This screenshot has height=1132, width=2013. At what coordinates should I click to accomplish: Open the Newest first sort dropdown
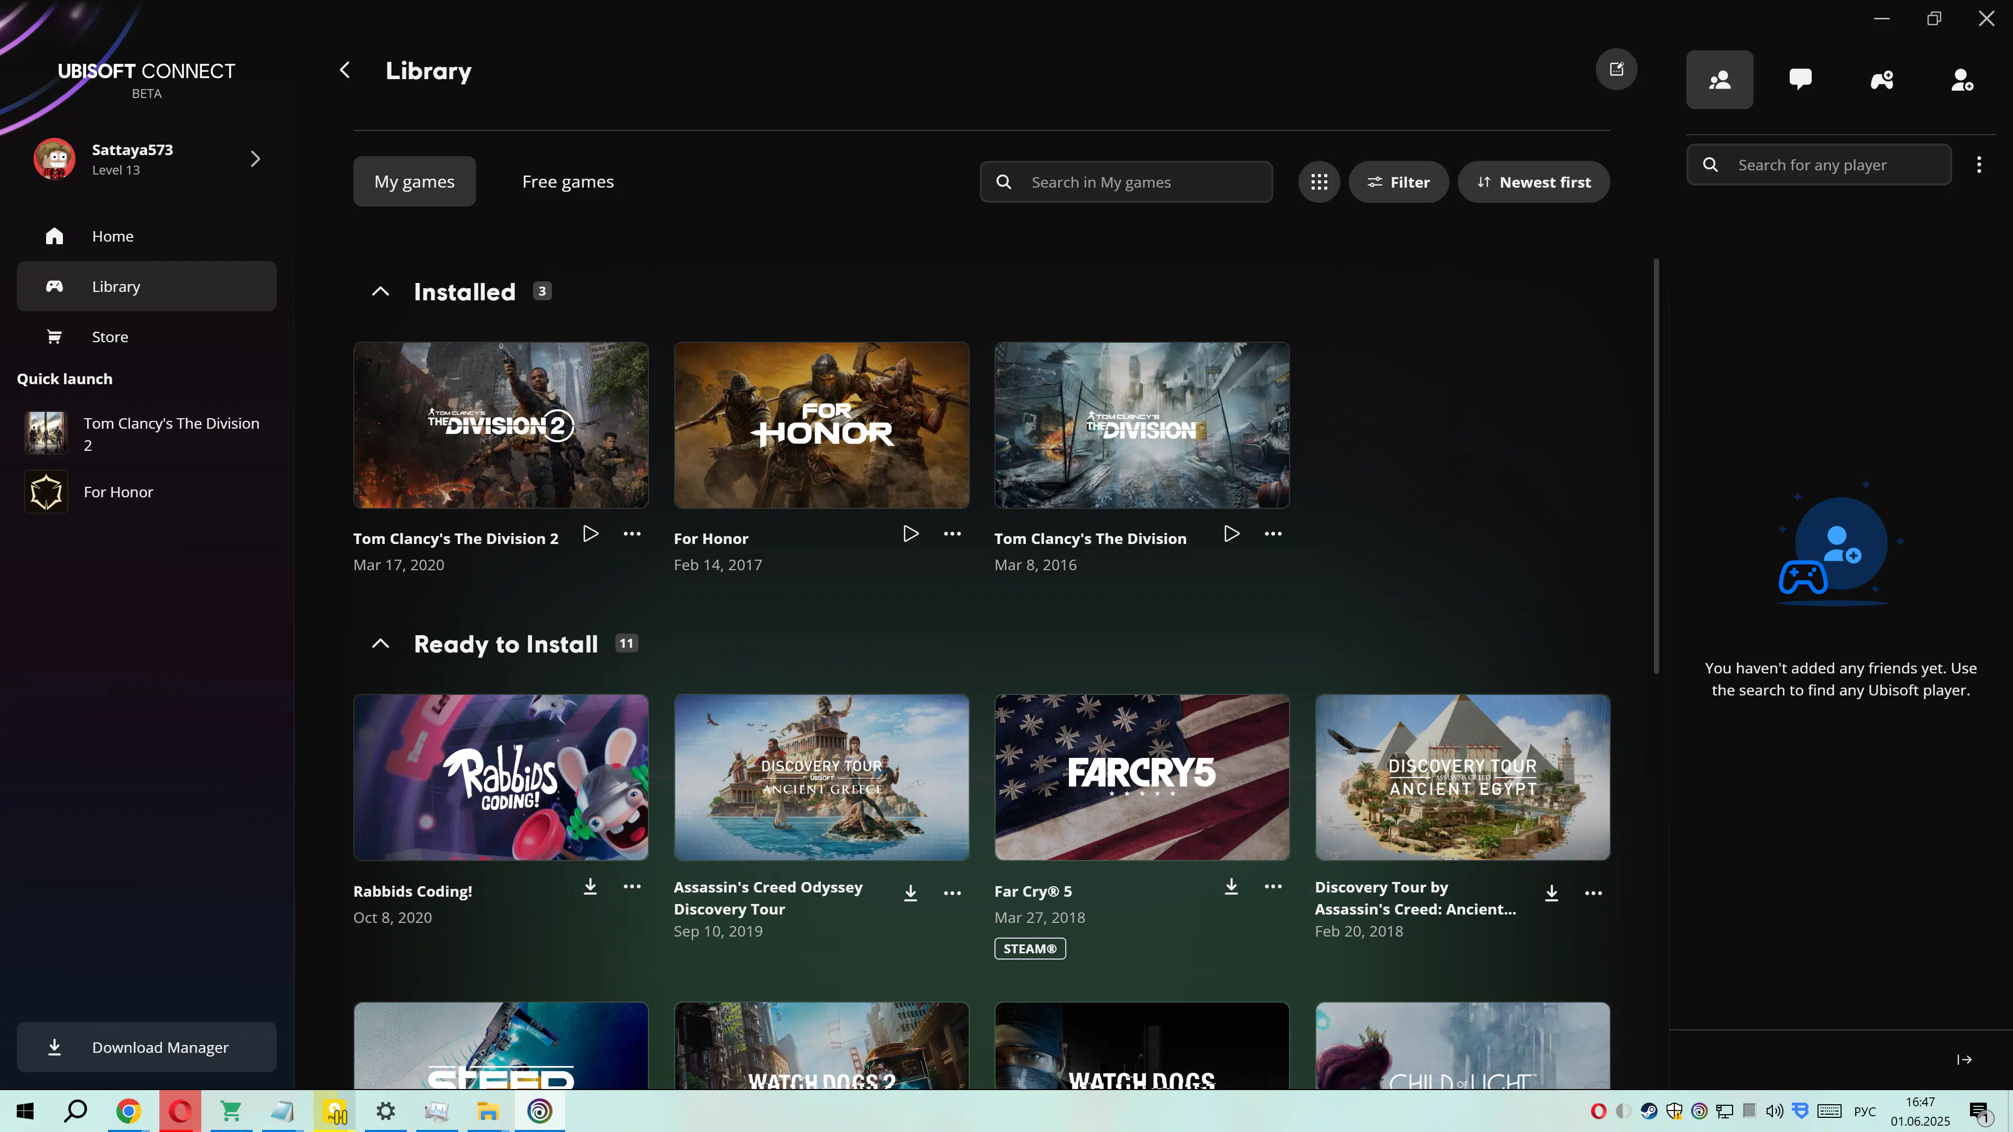(x=1533, y=182)
